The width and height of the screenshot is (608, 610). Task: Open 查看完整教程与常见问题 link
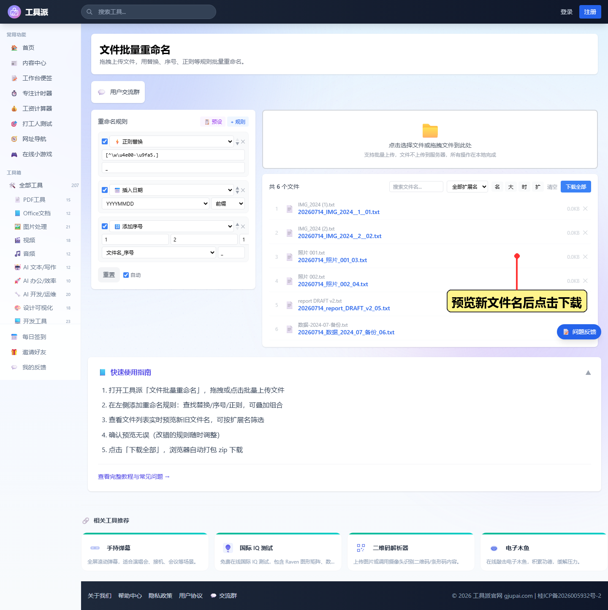pyautogui.click(x=134, y=477)
